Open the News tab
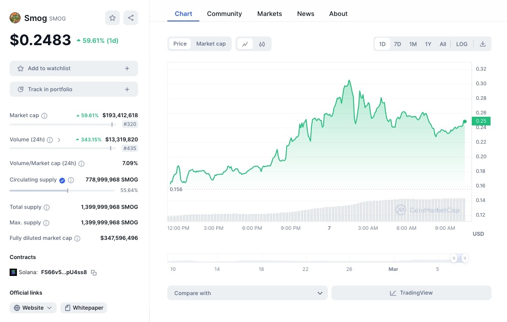This screenshot has width=507, height=322. [305, 14]
